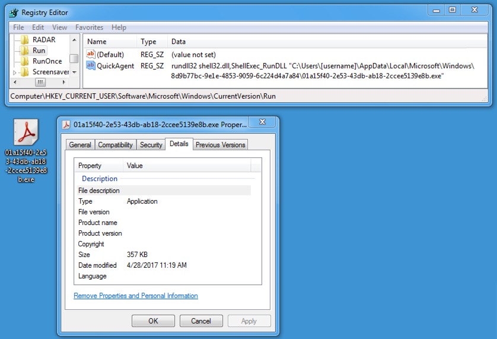Click the tree horizontal scrollbar thumb
Screen dimensions: 497x339
pos(40,82)
